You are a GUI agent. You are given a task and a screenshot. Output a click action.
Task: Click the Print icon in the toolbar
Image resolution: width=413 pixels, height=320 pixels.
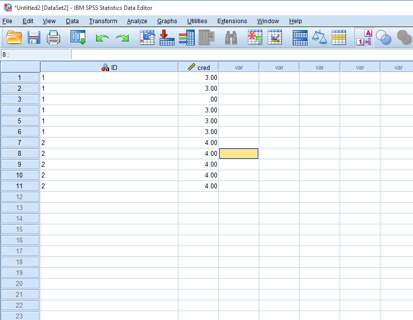(53, 37)
